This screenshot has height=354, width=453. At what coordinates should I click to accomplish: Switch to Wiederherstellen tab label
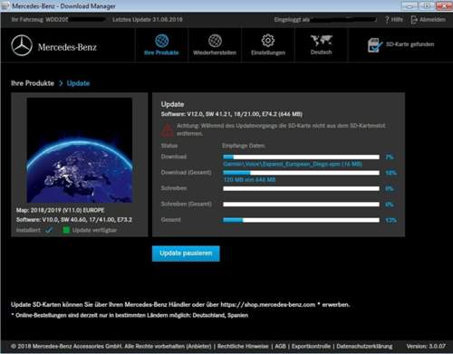click(215, 53)
